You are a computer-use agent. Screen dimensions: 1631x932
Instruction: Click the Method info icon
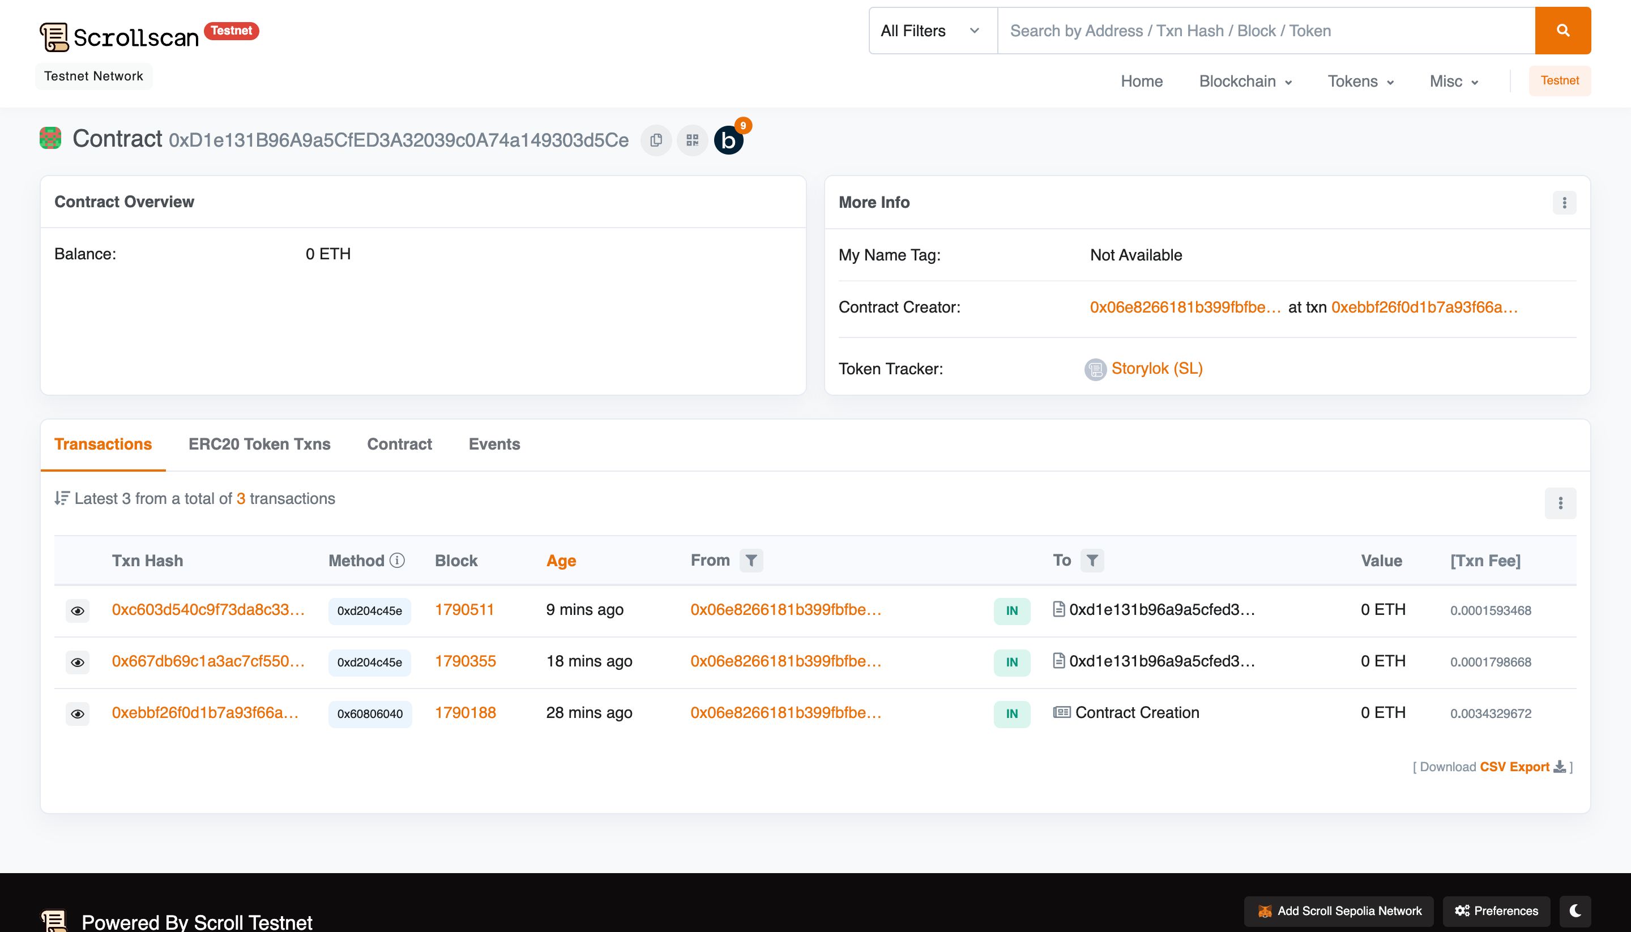[398, 560]
